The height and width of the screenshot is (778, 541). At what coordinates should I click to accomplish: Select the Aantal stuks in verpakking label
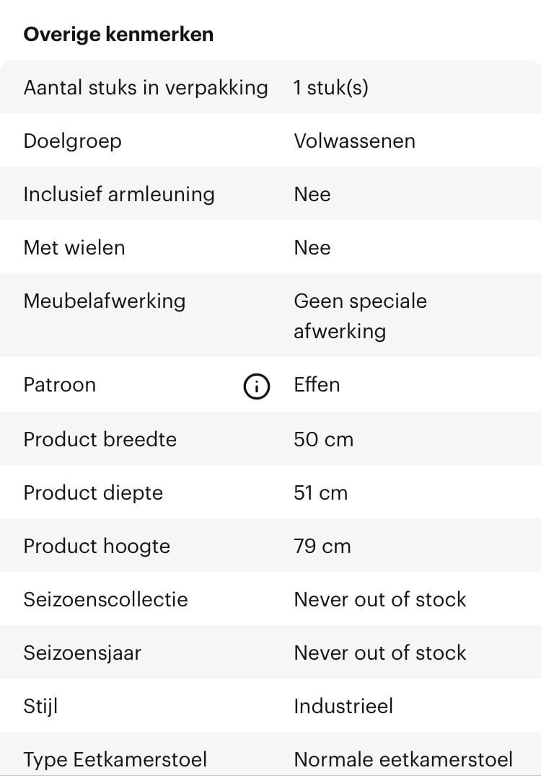point(146,88)
